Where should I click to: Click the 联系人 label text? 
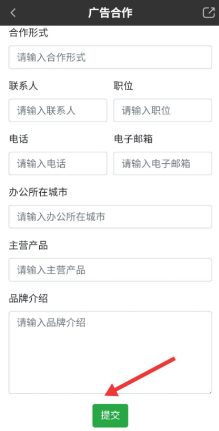point(23,86)
